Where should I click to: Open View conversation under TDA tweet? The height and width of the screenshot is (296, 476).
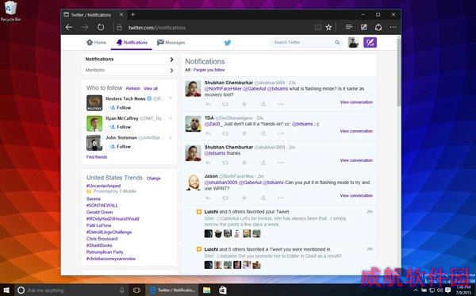click(x=356, y=131)
